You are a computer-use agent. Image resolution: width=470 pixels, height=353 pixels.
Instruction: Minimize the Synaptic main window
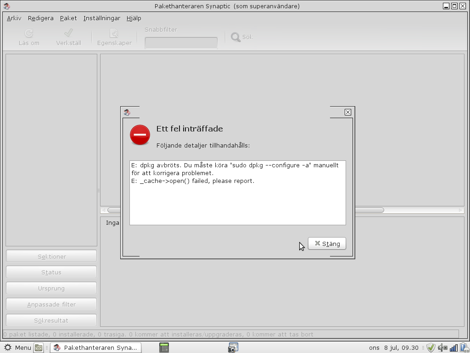[446, 6]
